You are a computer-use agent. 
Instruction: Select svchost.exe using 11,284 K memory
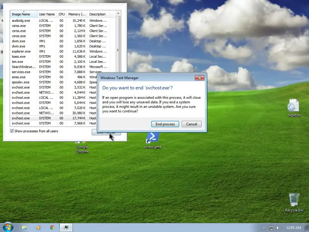pyautogui.click(x=54, y=98)
